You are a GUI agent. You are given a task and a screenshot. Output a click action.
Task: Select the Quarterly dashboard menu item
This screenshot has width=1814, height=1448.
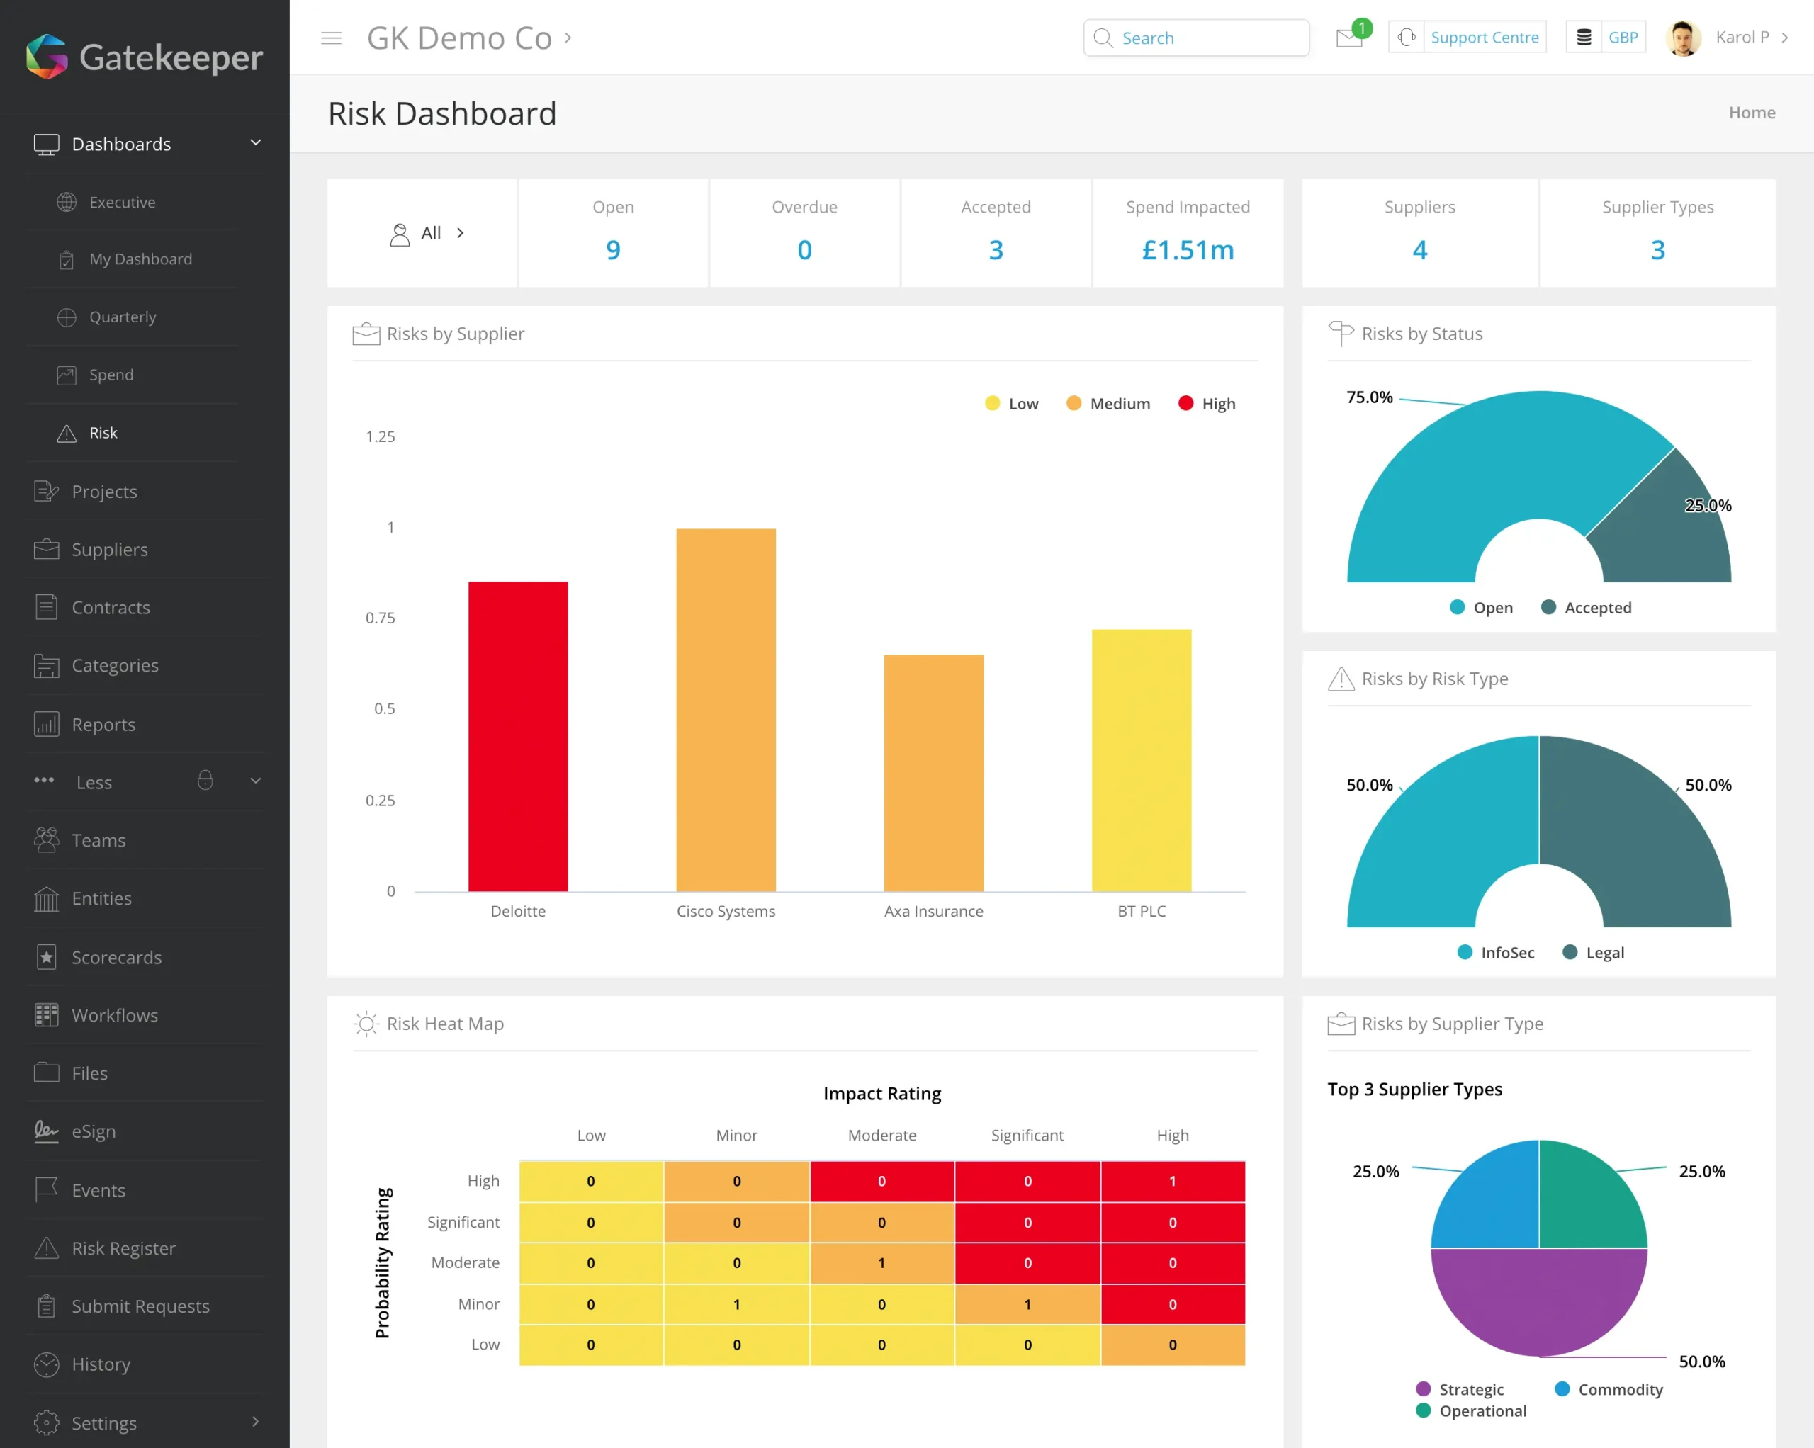pyautogui.click(x=123, y=316)
